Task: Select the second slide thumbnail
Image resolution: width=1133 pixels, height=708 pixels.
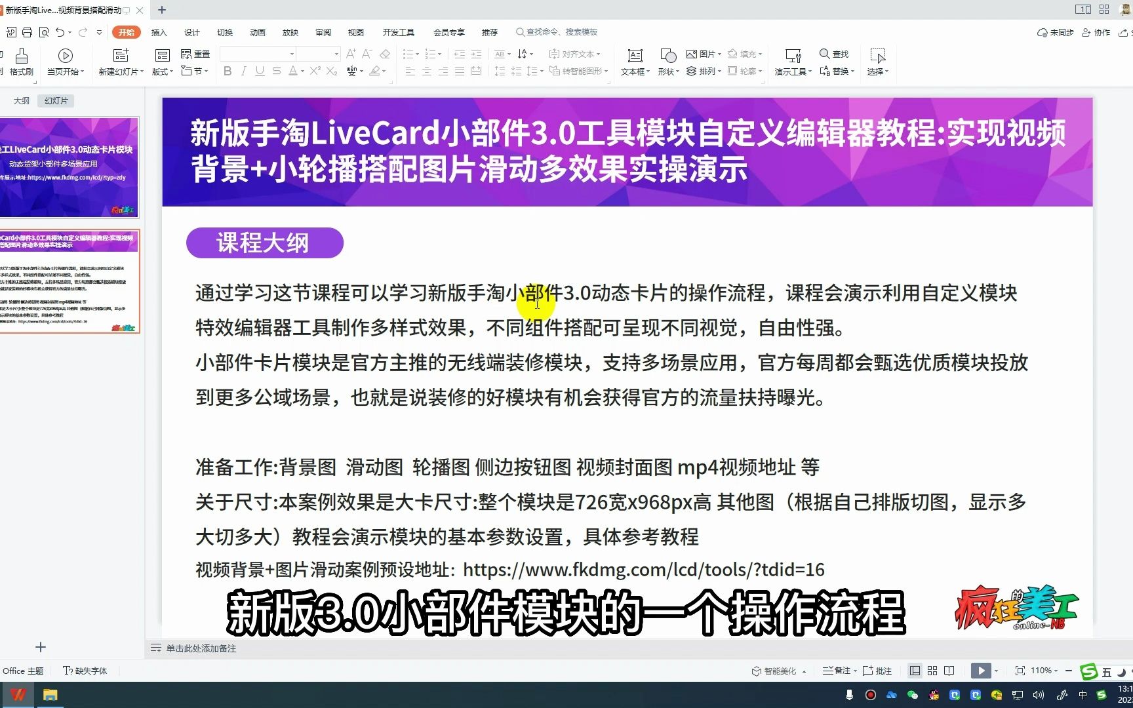Action: point(69,281)
